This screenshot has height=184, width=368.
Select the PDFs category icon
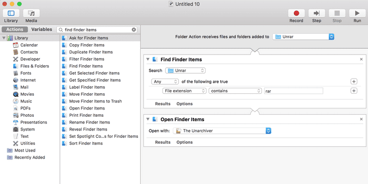[16, 108]
